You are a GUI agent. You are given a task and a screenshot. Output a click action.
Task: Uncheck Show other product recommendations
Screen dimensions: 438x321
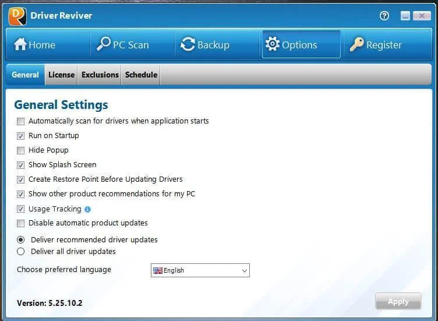(x=20, y=194)
